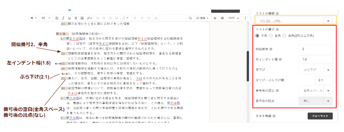The image size is (344, 132).
Task: Select 全角(2桁以上半角) radio option
Action: [x=284, y=36]
